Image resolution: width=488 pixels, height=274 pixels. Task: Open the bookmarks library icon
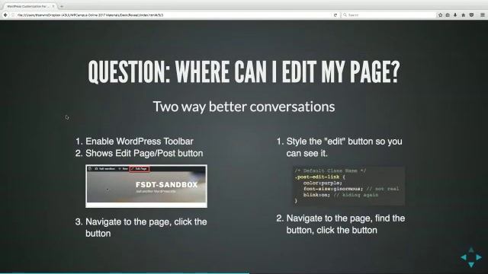448,15
